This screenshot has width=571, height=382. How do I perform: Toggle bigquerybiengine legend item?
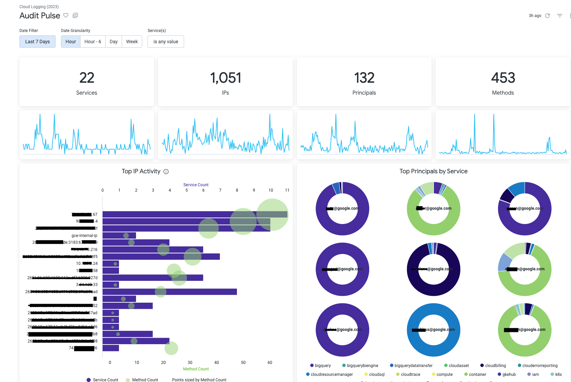click(x=360, y=366)
